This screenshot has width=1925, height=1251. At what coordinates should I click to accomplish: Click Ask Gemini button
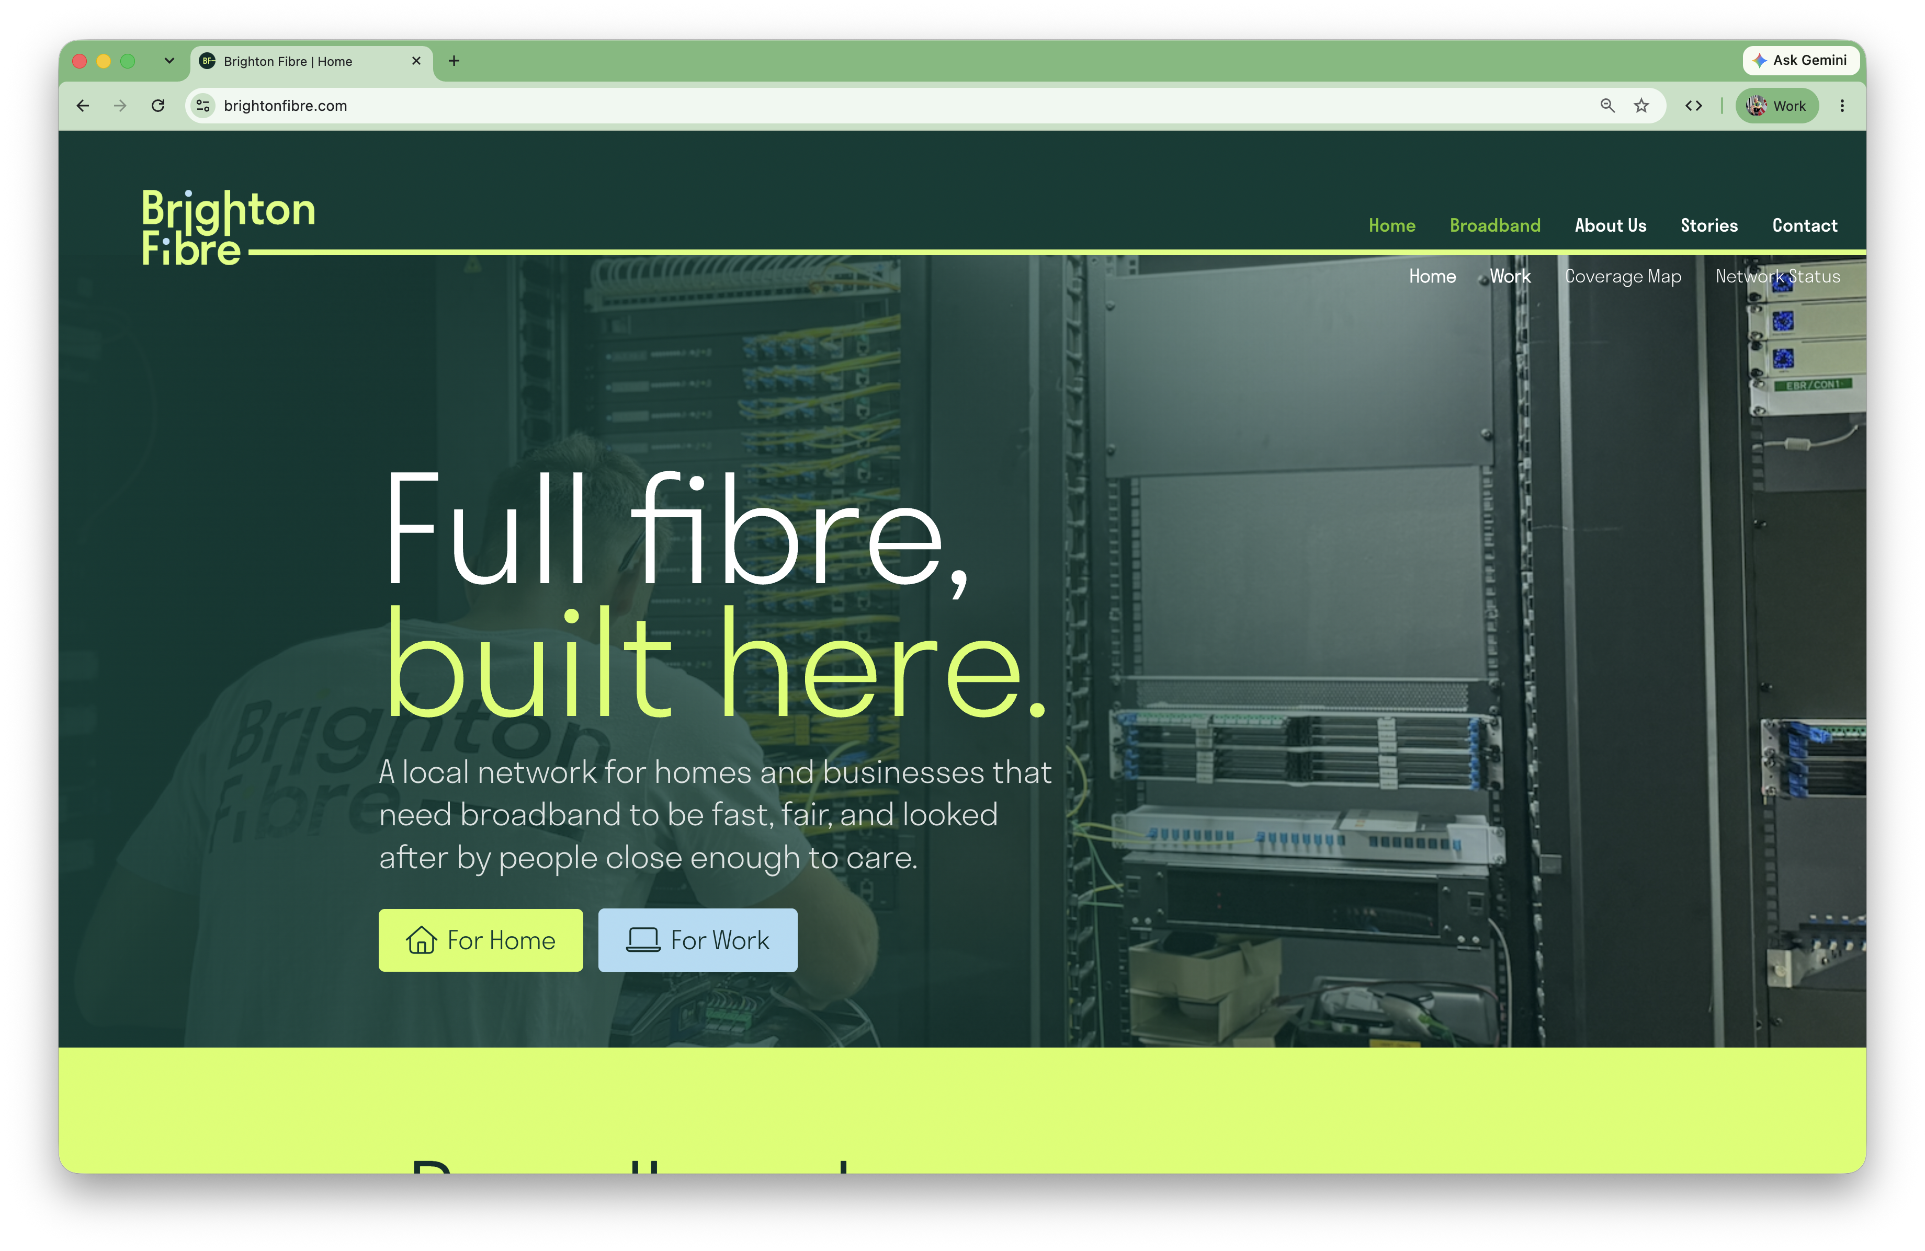(1801, 60)
